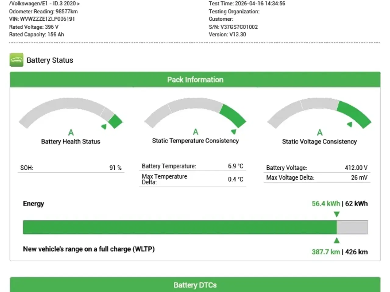
Task: Click the pointer arrow on the Battery Health gauge
Action: click(x=104, y=127)
